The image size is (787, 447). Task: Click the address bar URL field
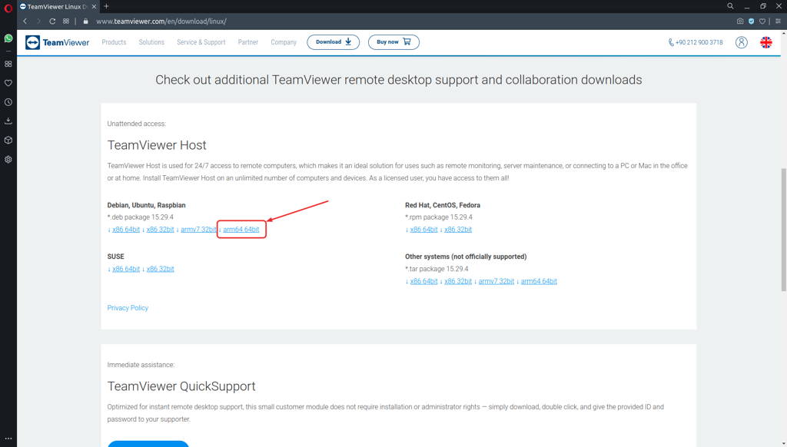click(161, 21)
